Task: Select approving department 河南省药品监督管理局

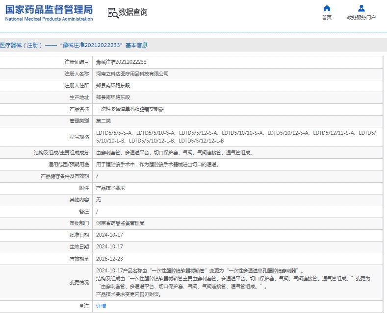Action: (120, 223)
